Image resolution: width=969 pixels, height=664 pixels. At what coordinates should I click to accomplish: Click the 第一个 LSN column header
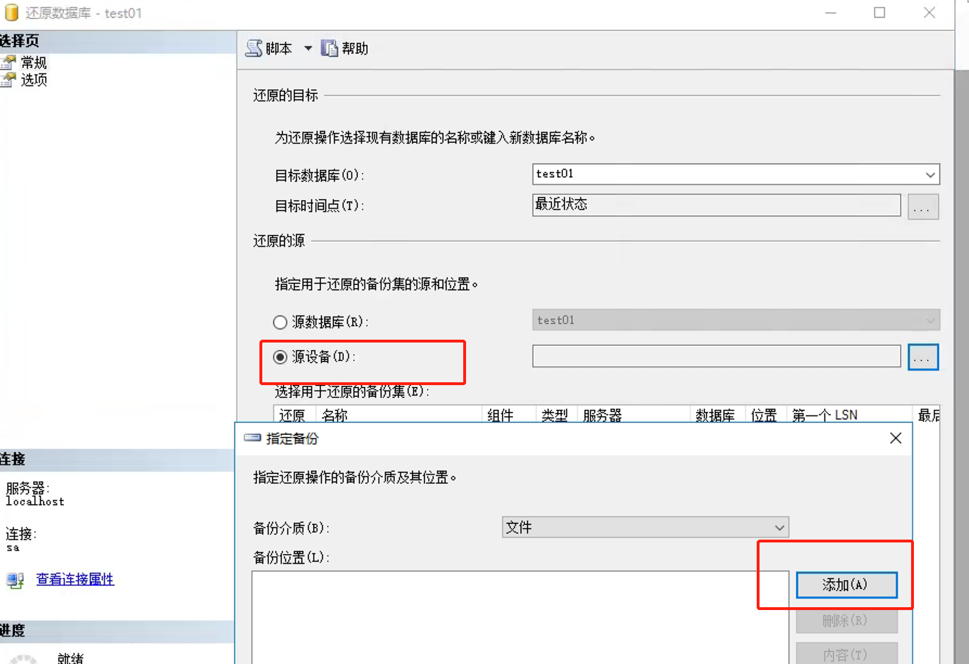click(x=849, y=415)
